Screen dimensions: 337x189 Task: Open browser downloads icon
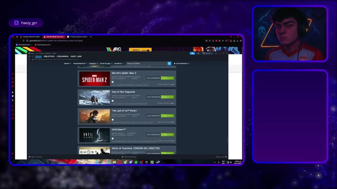click(x=237, y=41)
